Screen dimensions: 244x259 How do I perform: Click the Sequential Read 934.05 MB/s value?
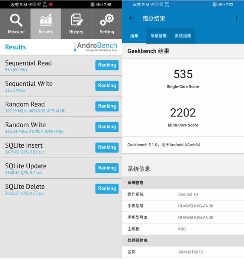tap(16, 70)
